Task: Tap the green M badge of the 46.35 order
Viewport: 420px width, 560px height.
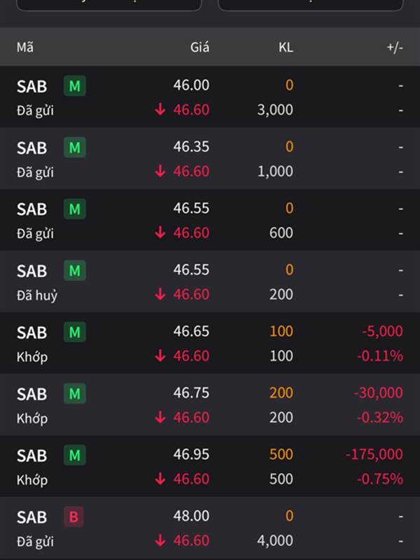Action: tap(75, 147)
